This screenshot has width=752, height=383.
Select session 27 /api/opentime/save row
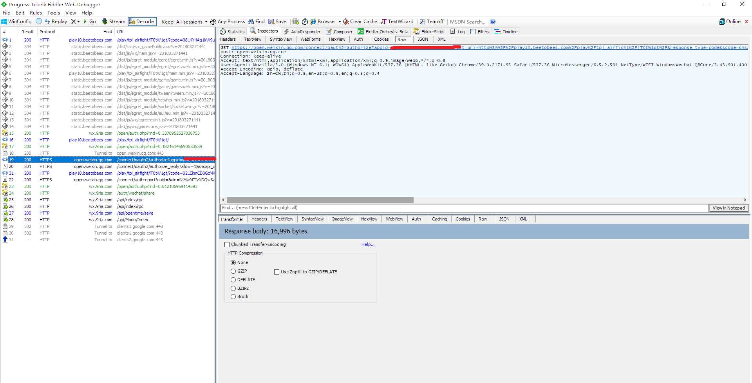coord(108,213)
